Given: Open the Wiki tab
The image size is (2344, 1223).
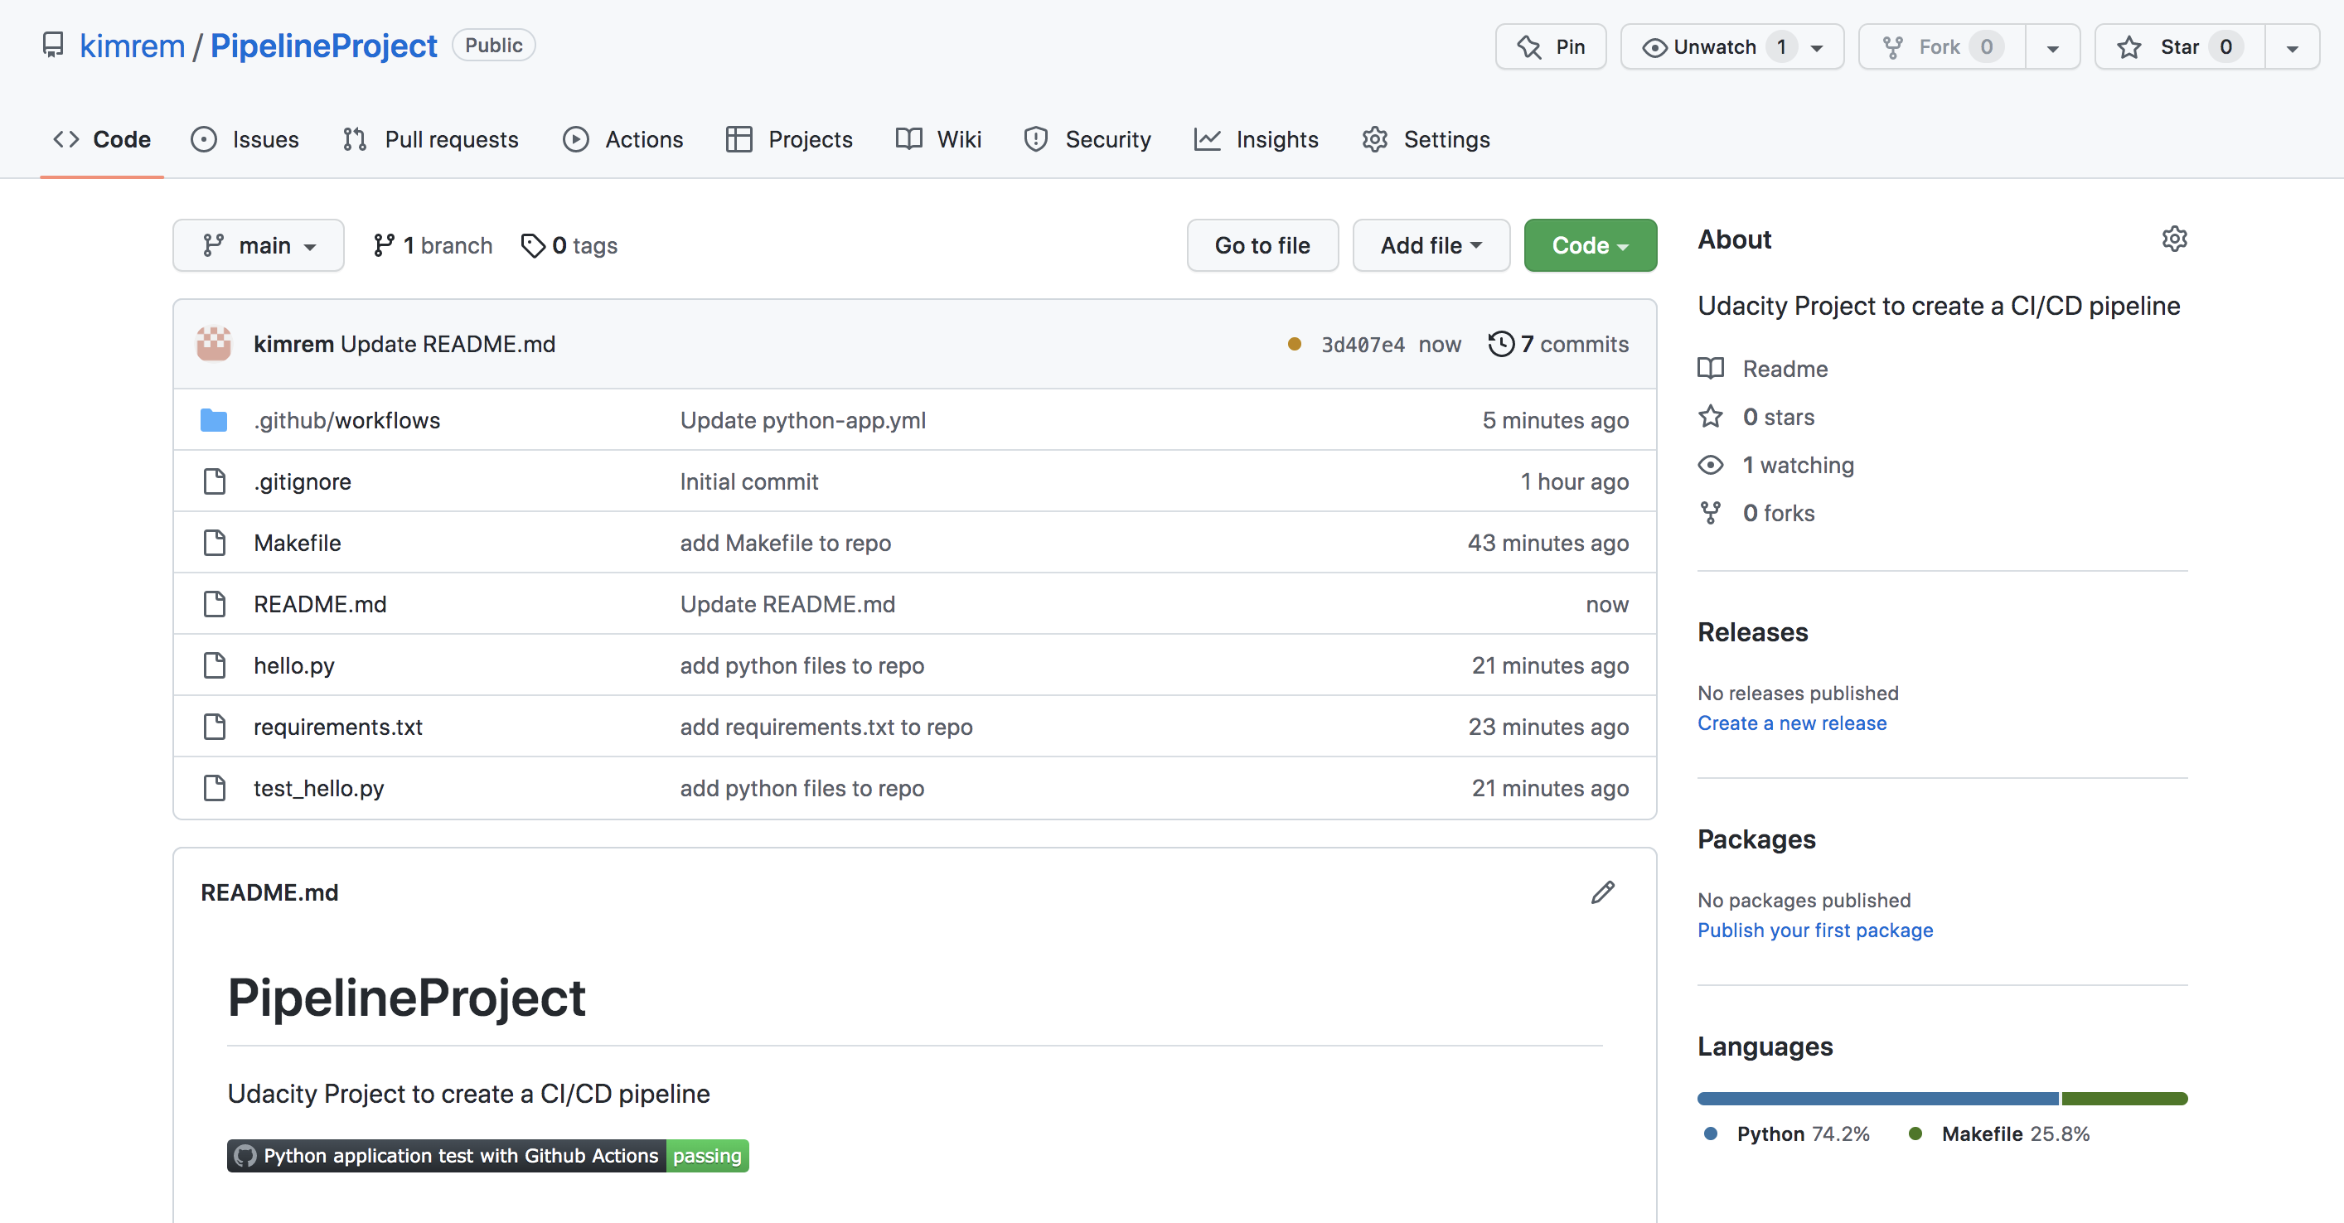Looking at the screenshot, I should [x=938, y=139].
